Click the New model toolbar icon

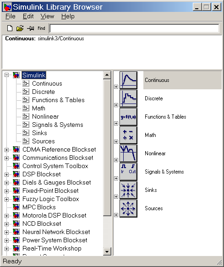click(10, 28)
